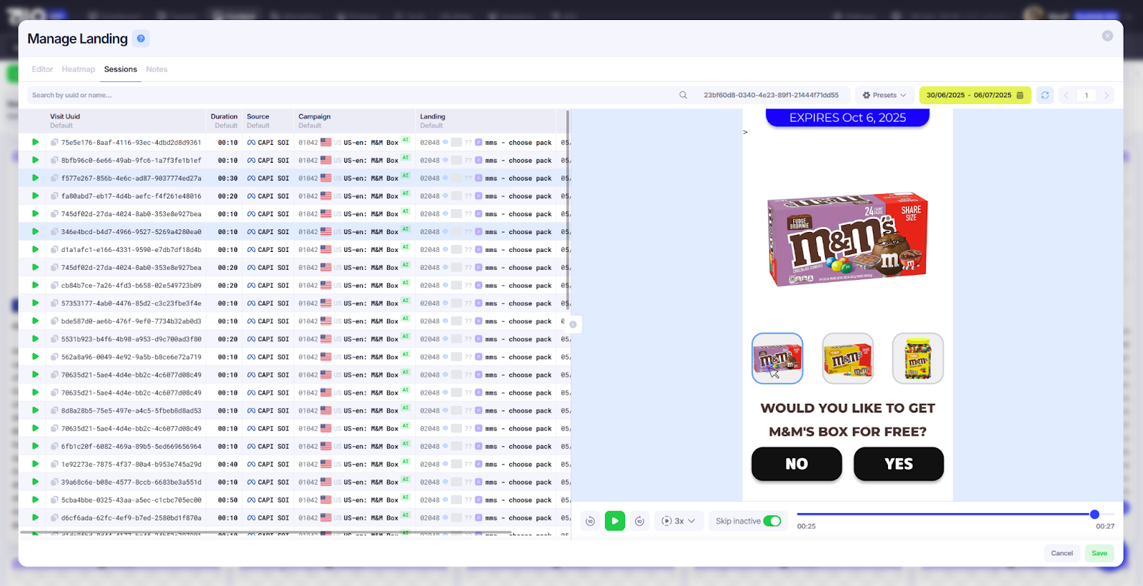
Task: Click the Save button
Action: click(1099, 553)
